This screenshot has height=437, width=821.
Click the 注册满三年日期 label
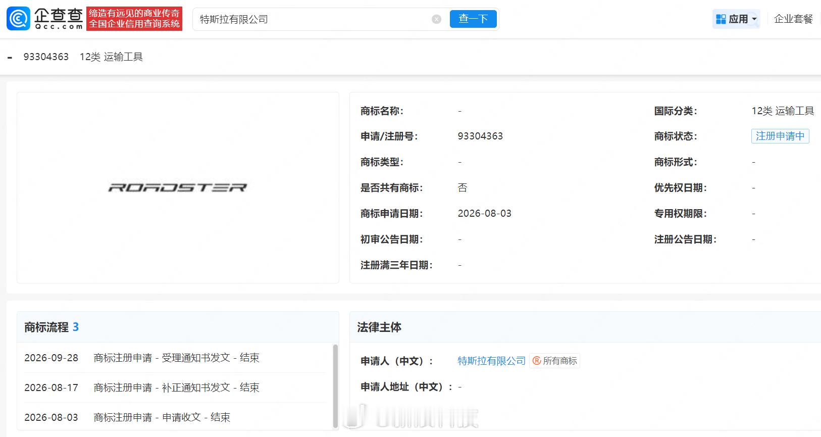point(396,265)
